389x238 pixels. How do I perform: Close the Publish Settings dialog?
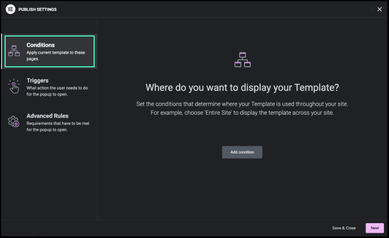click(379, 9)
